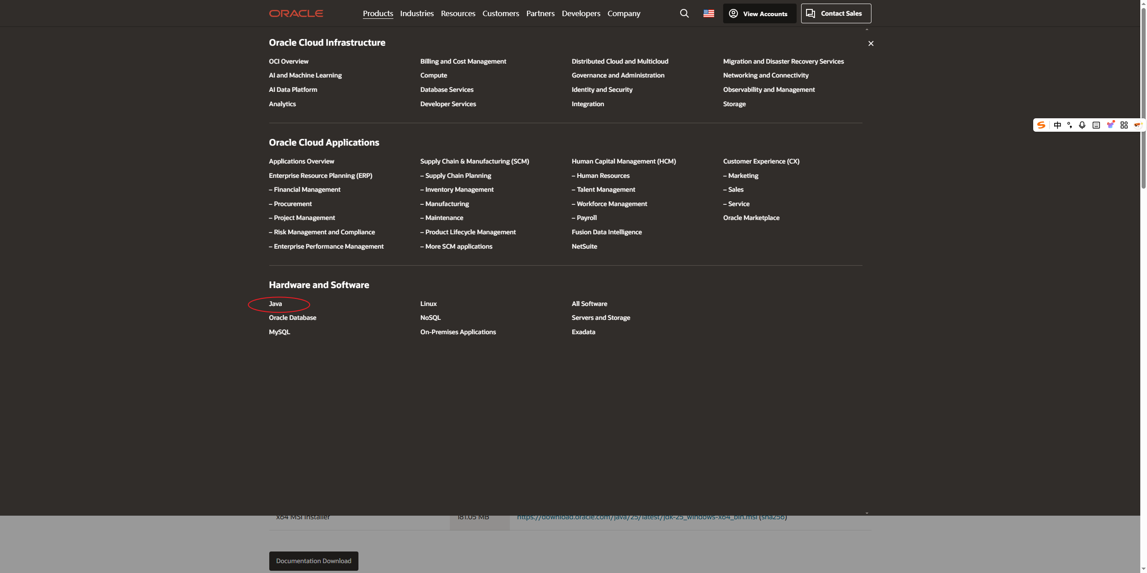Image resolution: width=1147 pixels, height=573 pixels.
Task: Open the Java link under Hardware and Software
Action: tap(275, 304)
